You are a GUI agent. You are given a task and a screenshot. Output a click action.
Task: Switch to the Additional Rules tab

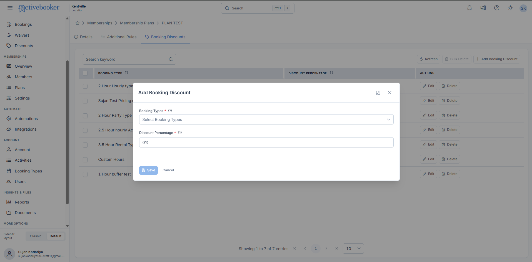119,37
